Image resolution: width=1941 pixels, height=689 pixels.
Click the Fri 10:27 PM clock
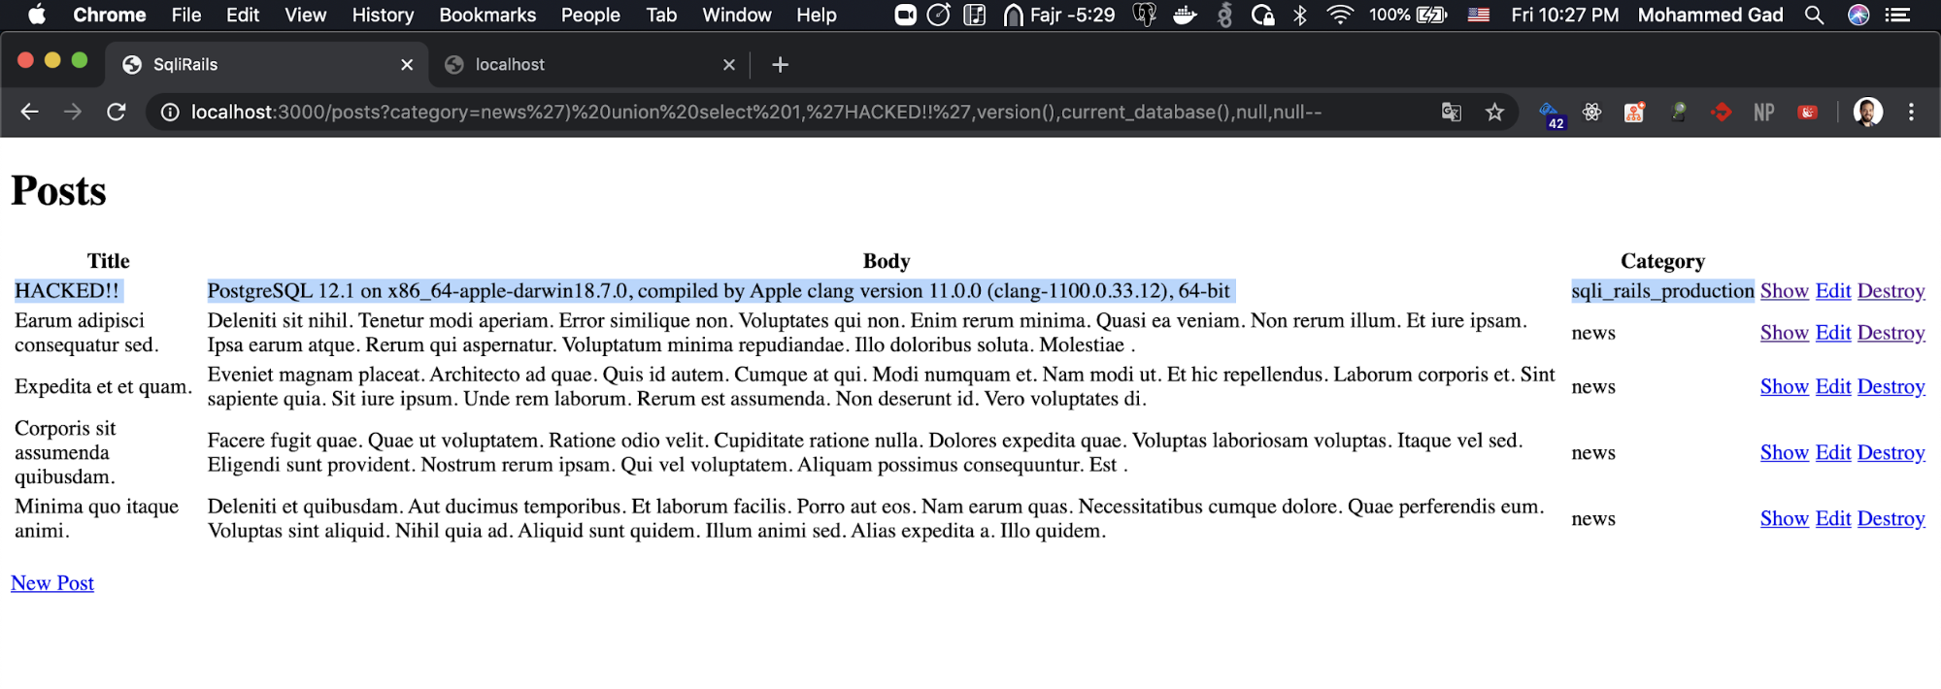[1564, 15]
